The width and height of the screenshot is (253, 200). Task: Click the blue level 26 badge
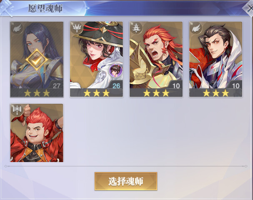coord(116,85)
